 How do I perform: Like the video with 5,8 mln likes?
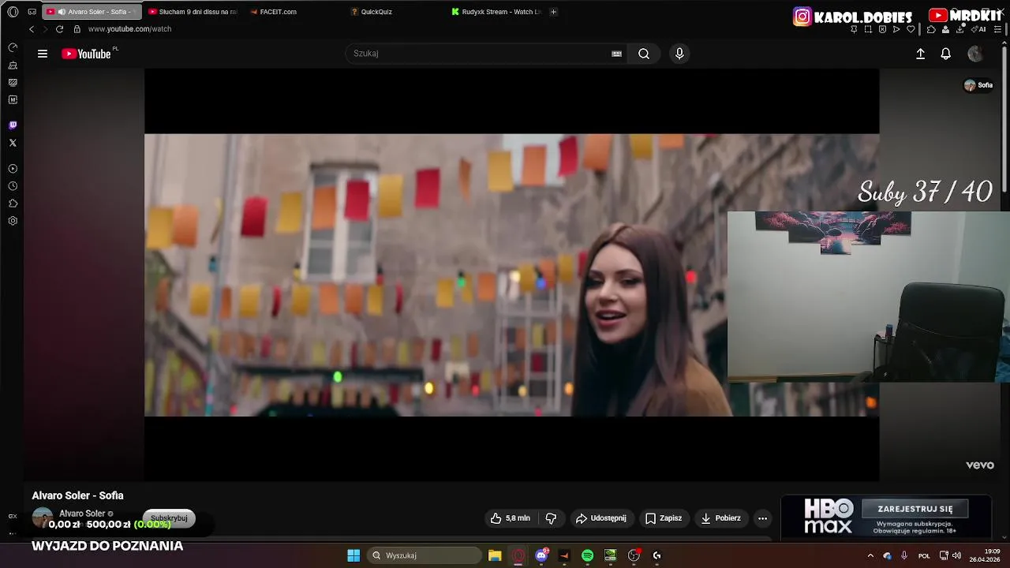point(511,518)
